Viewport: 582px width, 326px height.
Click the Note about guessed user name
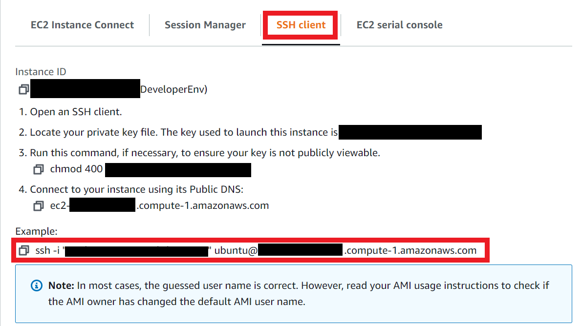(x=299, y=293)
